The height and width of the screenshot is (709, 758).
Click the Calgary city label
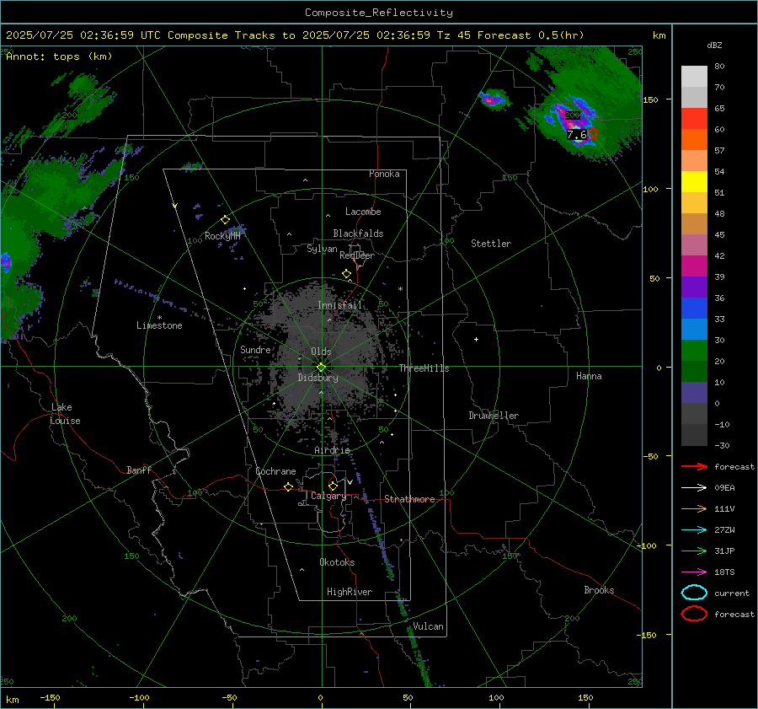[x=328, y=496]
